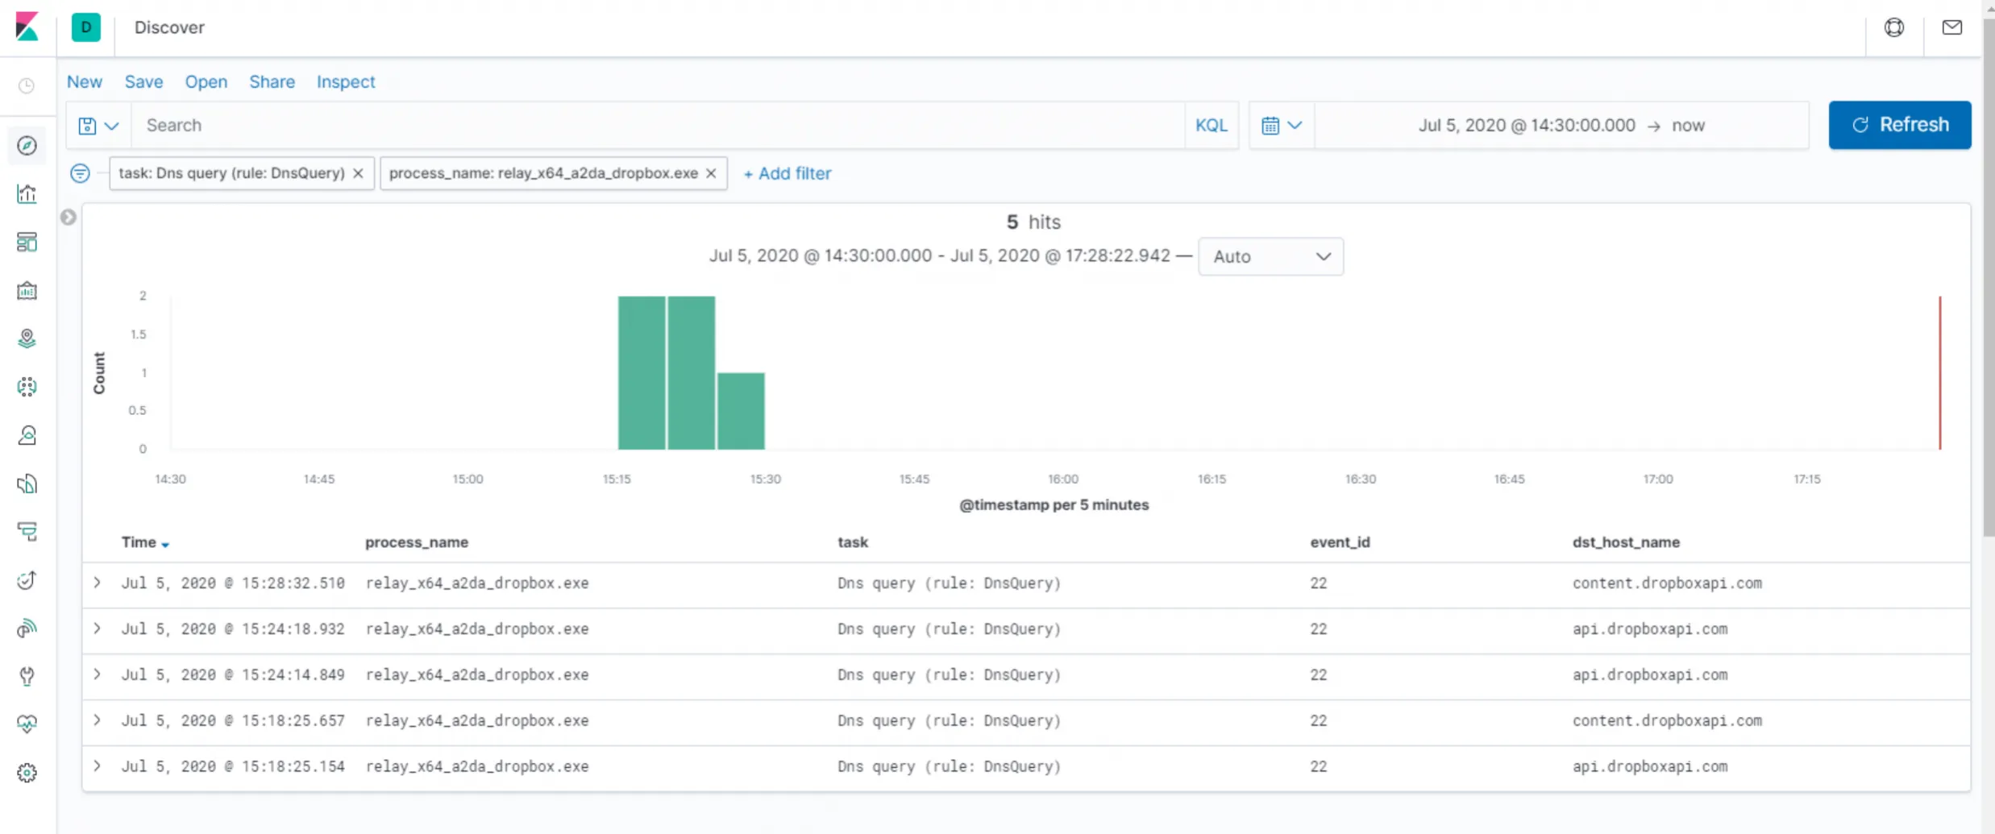This screenshot has width=1995, height=834.
Task: Click New in the top menu
Action: click(85, 82)
